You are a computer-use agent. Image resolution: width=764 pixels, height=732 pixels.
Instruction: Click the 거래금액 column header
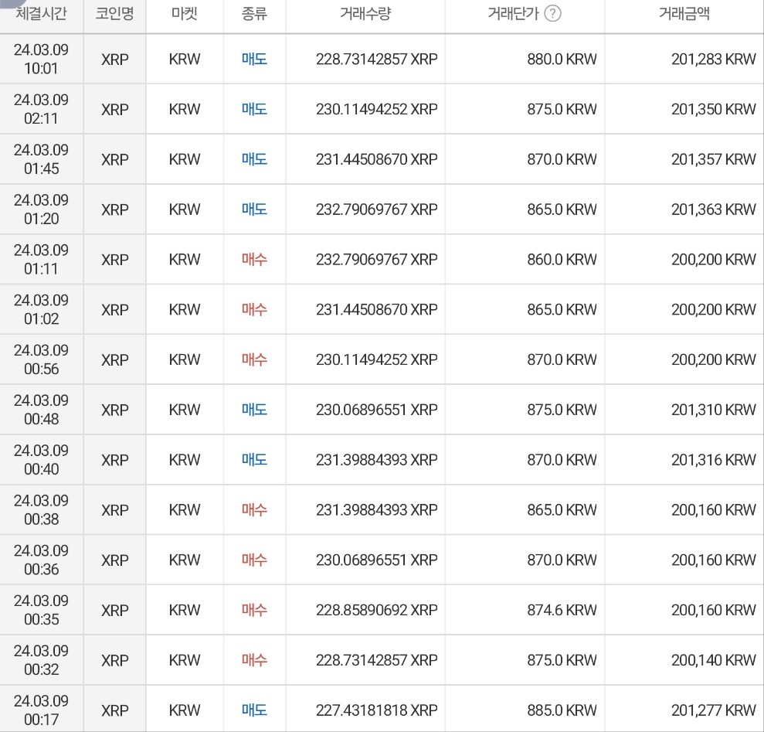click(x=684, y=13)
